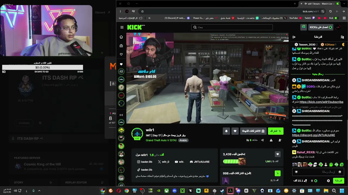Open the kick.com/wilr1/subscribe chat link
This screenshot has width=348, height=195.
coord(321,102)
